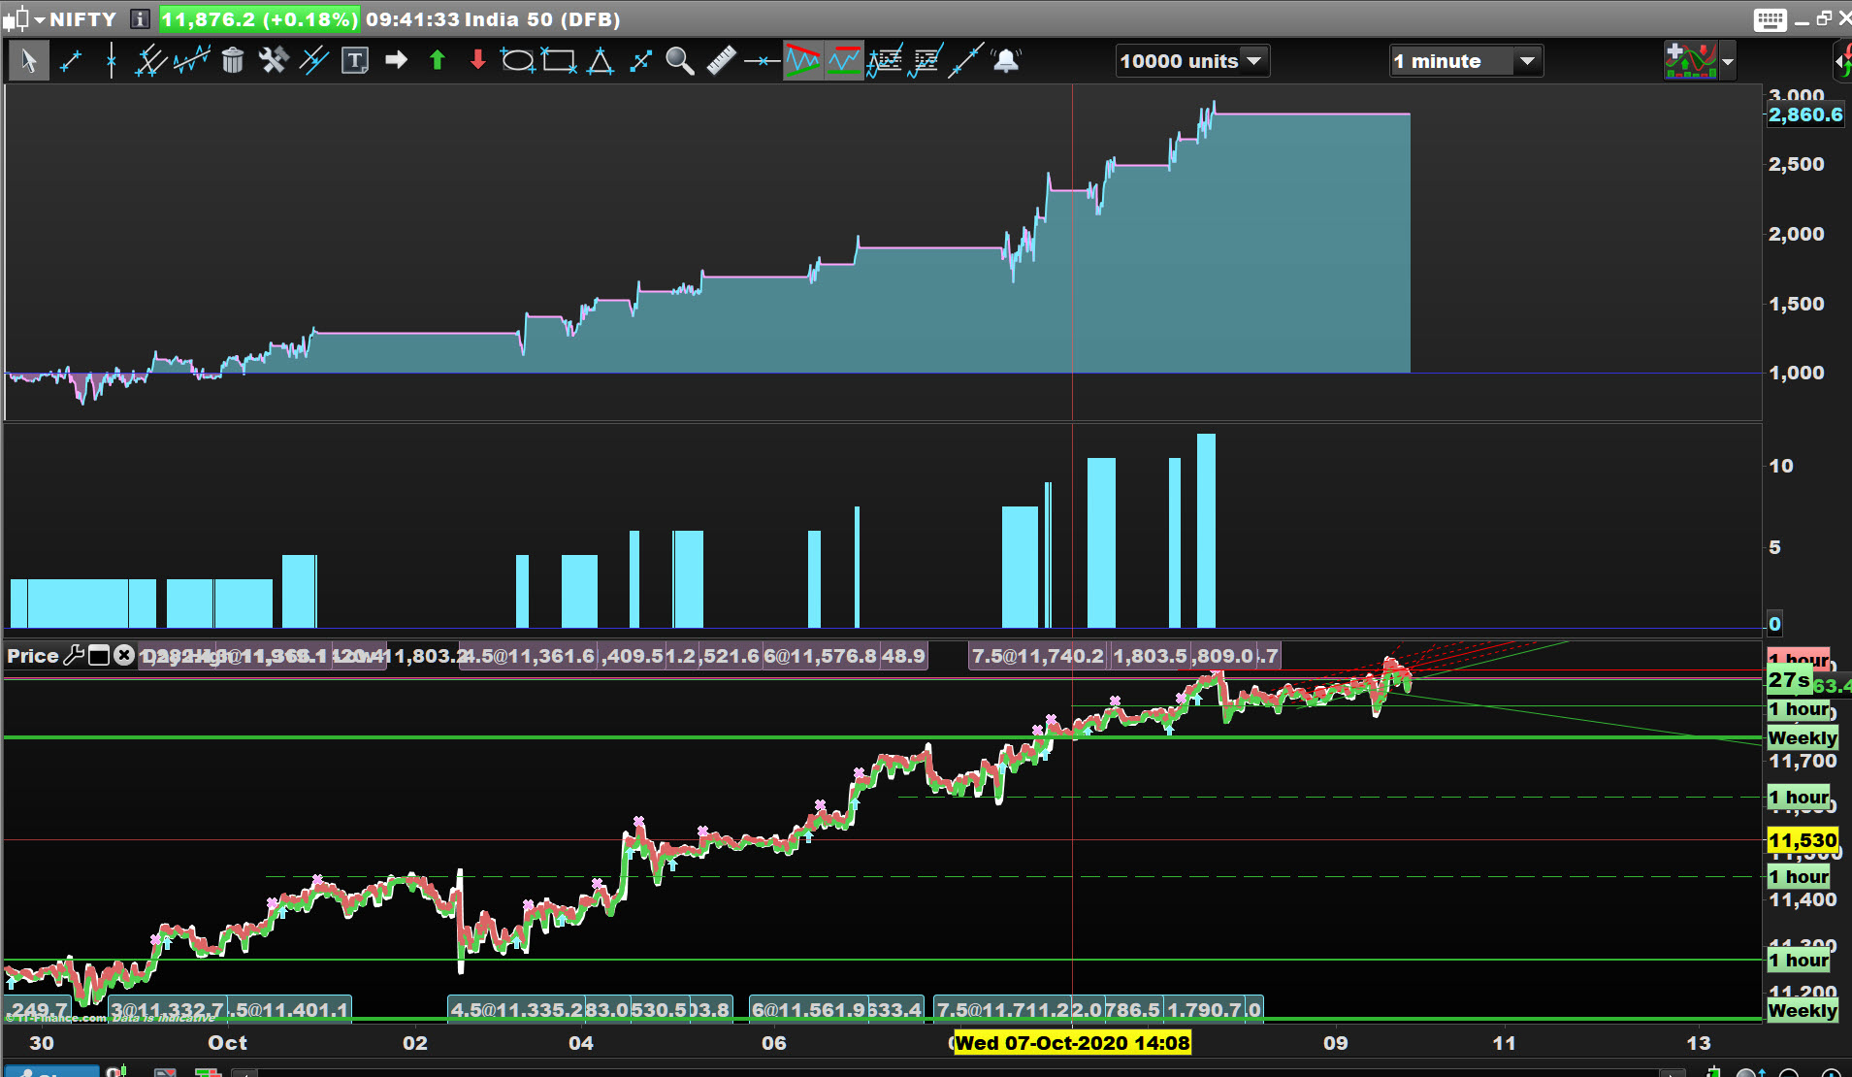Click the 7.5@11,740.2 order label
The height and width of the screenshot is (1077, 1852).
tap(1038, 656)
